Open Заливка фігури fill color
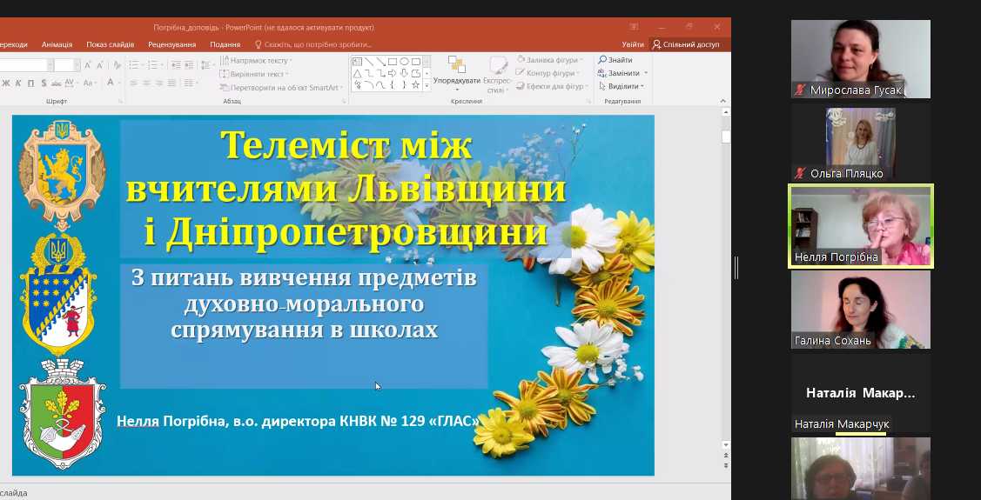The image size is (981, 500). coord(549,60)
